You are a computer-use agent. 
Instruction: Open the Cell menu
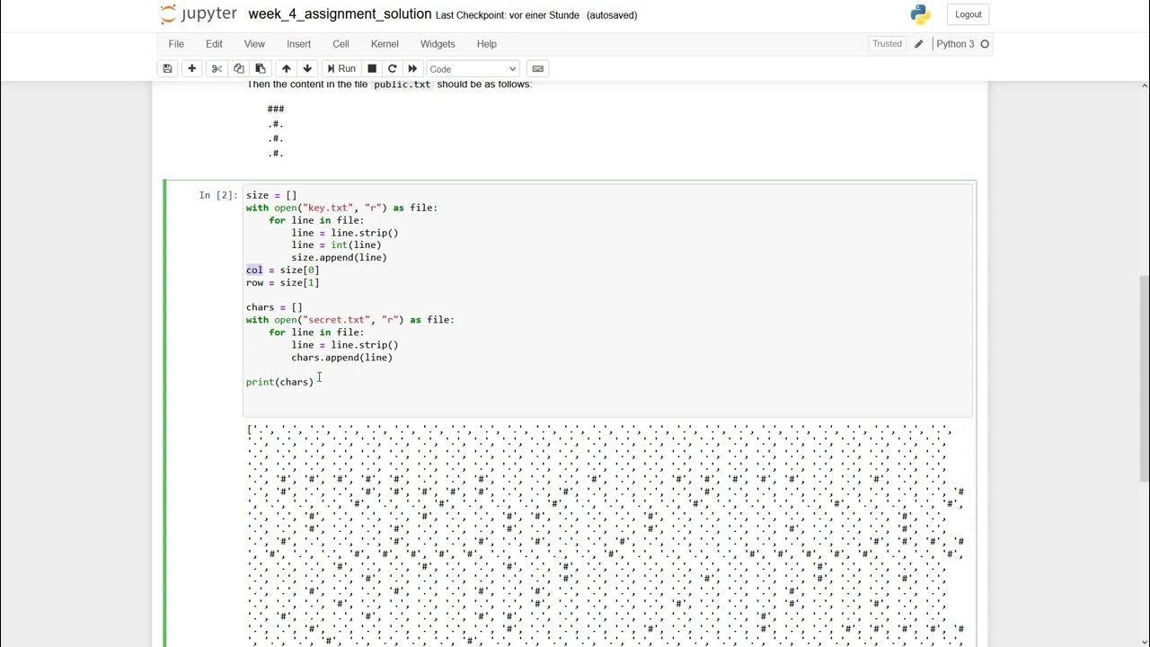[x=341, y=44]
